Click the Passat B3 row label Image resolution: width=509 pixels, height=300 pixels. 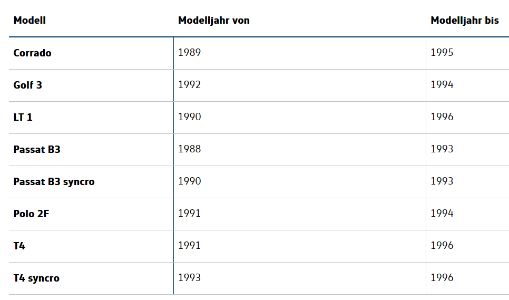(x=37, y=149)
